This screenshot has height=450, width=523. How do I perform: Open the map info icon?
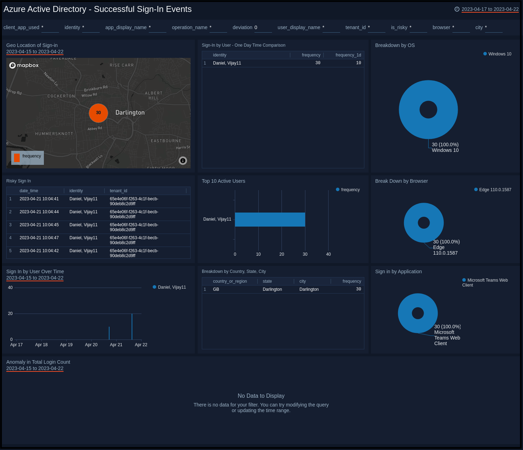[183, 161]
